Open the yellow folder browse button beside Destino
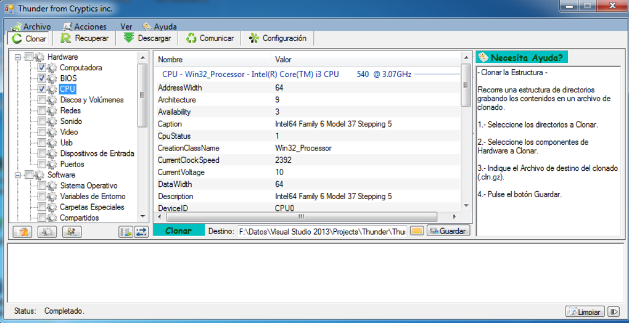 click(417, 231)
